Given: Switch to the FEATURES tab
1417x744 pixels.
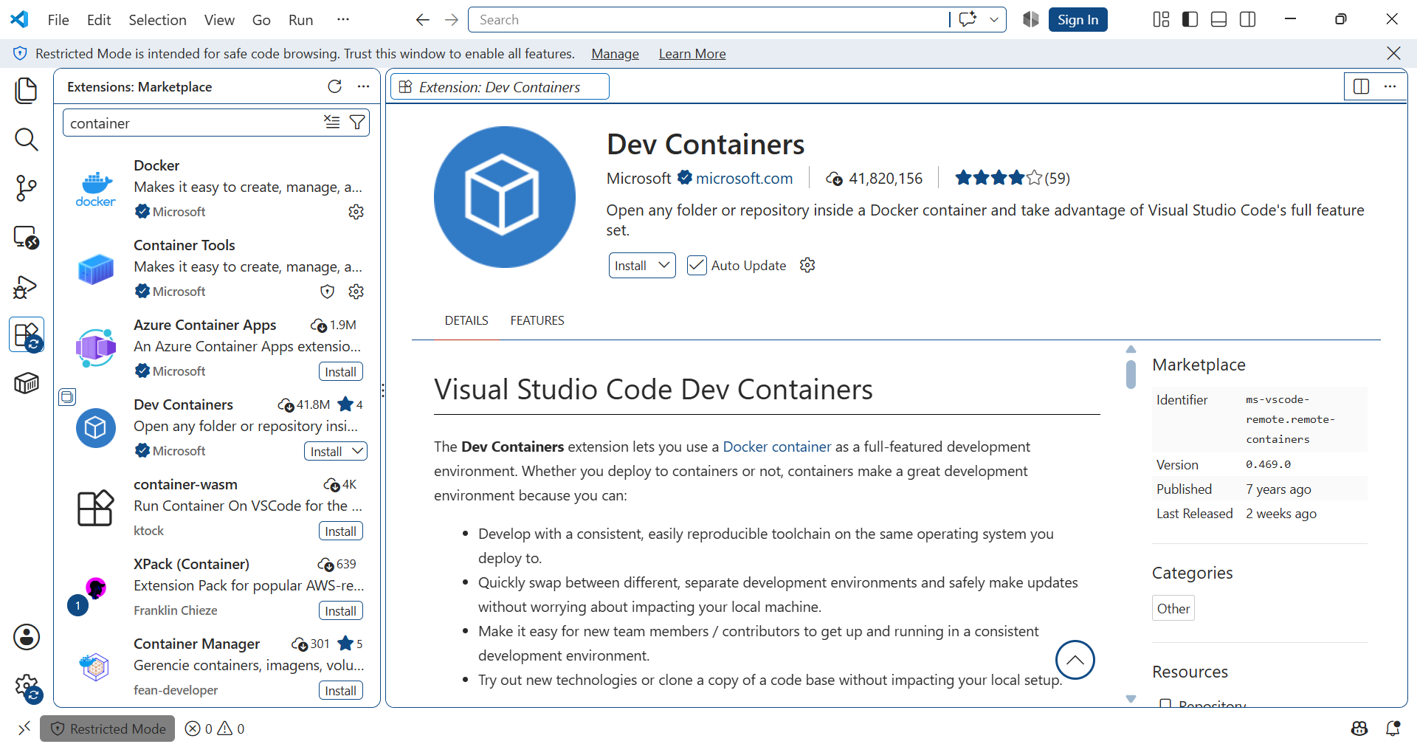Looking at the screenshot, I should [x=537, y=320].
